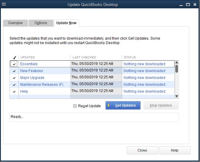The width and height of the screenshot is (200, 162).
Task: Click Essentials row 'Nothing new downloaded' status
Action: [144, 64]
